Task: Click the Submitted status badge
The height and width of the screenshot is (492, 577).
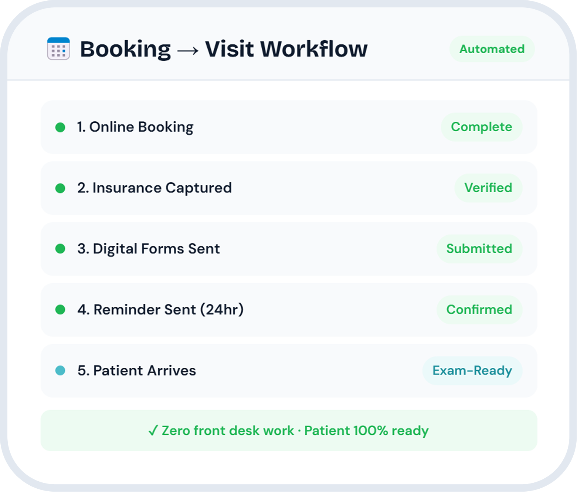Action: 479,249
